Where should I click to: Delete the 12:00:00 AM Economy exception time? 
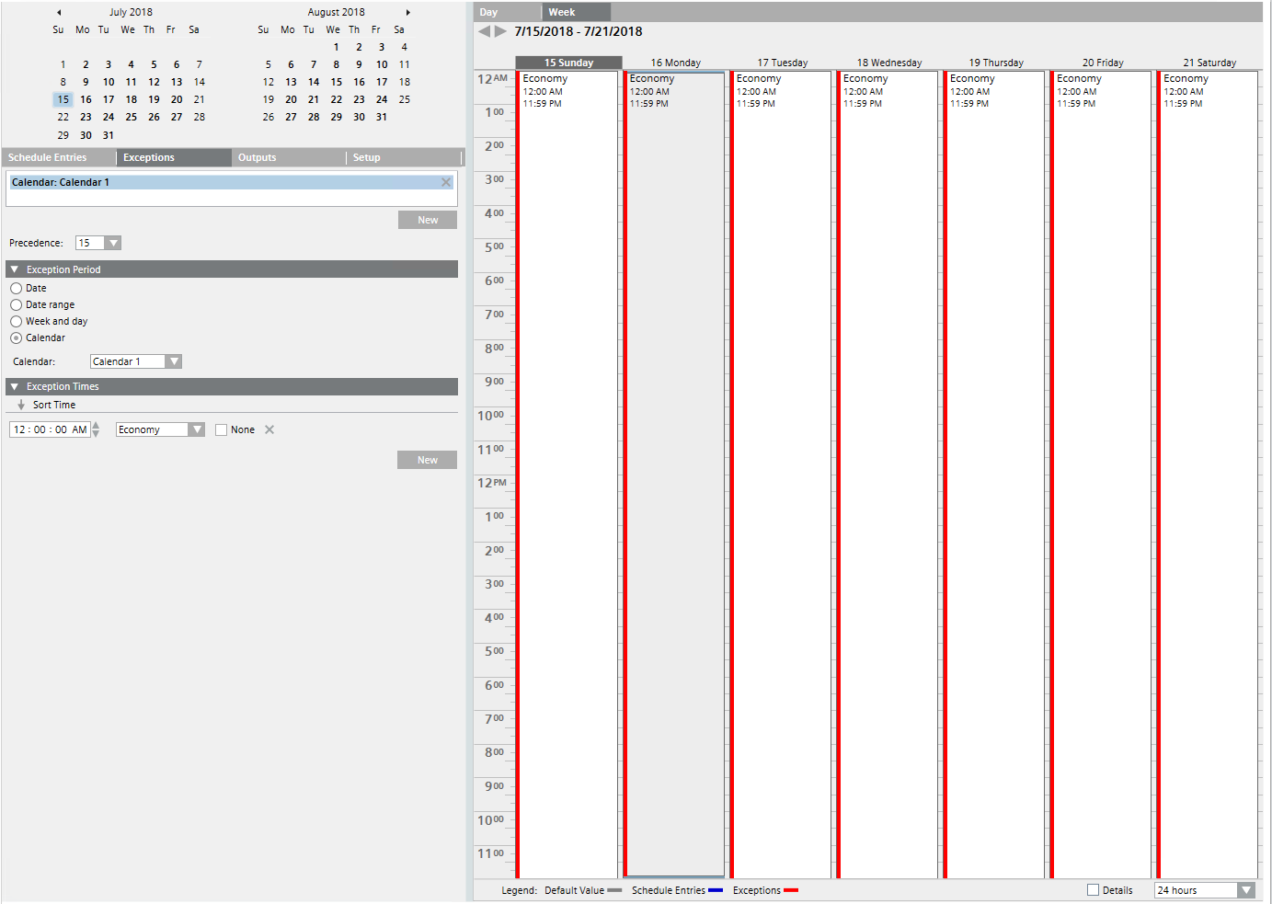tap(267, 429)
